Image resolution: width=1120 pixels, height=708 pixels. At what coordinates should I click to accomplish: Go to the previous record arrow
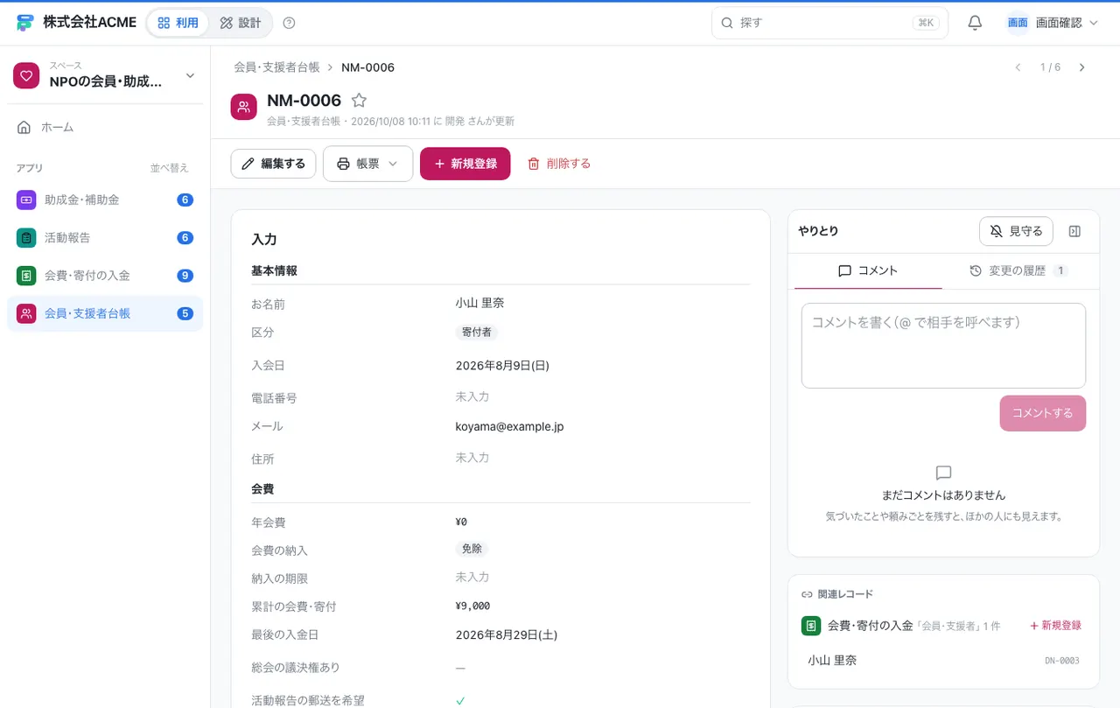(1018, 67)
